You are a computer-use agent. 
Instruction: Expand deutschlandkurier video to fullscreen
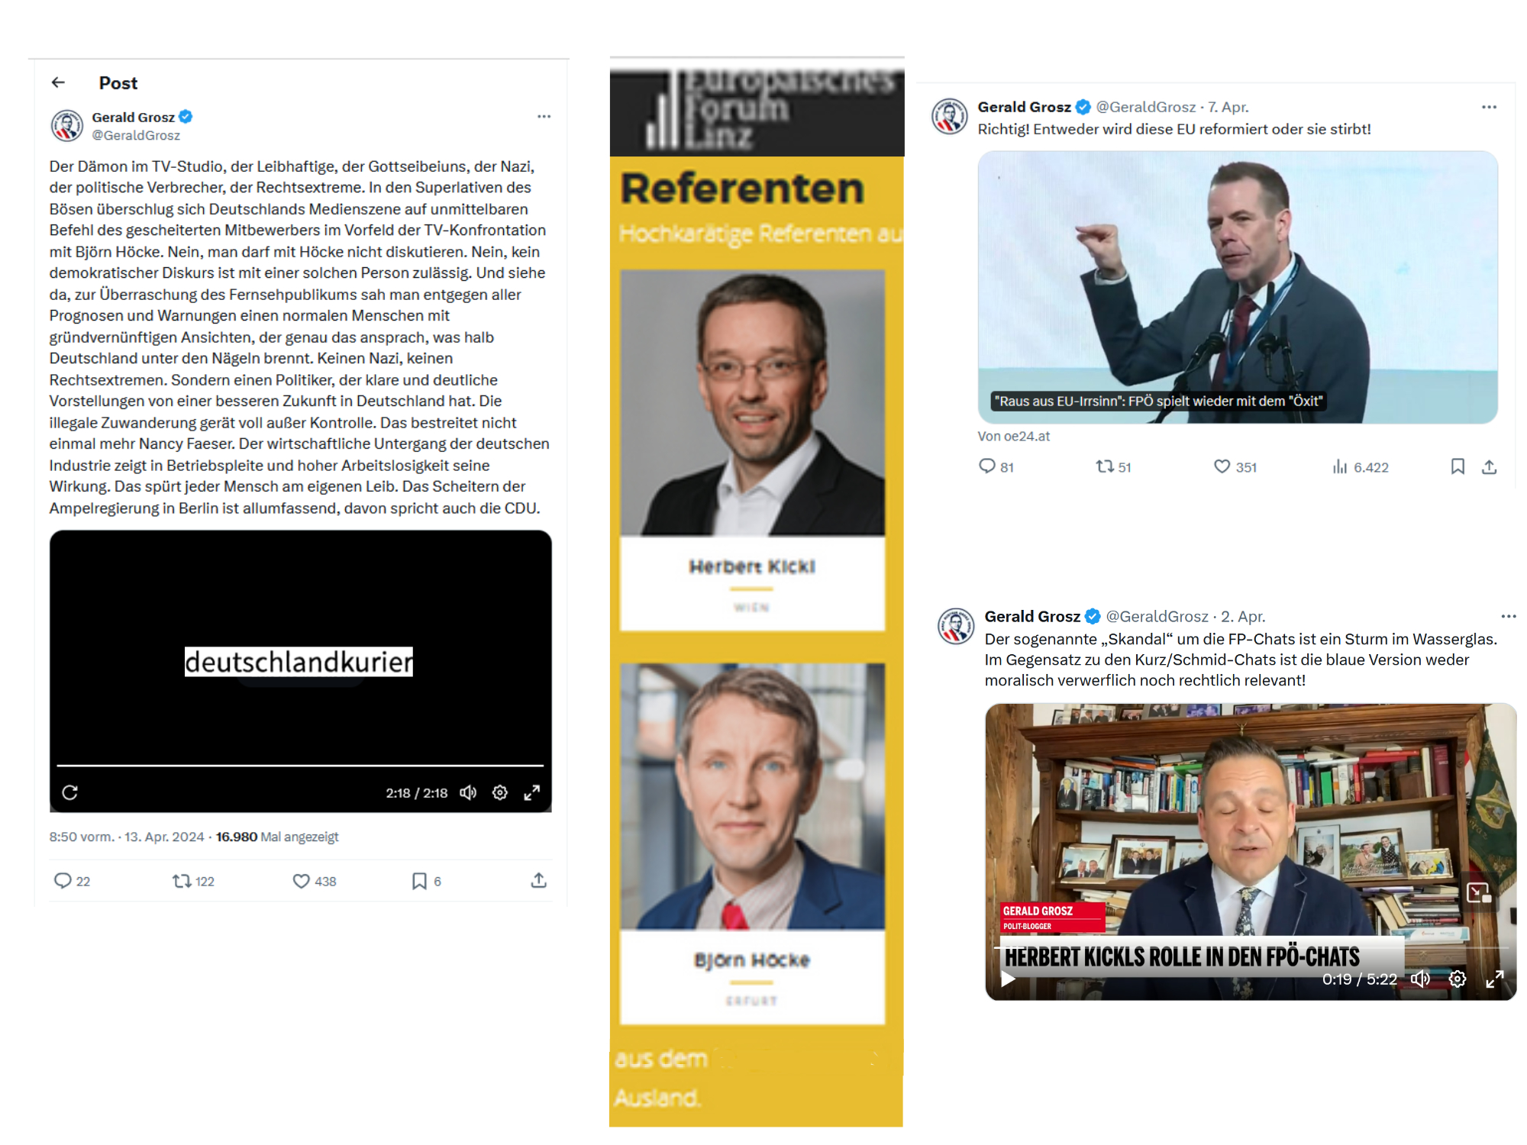[x=532, y=792]
